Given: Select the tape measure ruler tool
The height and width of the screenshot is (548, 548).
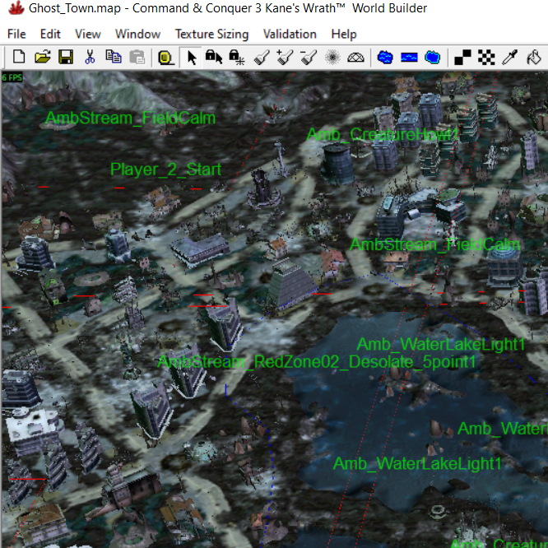Looking at the screenshot, I should click(x=165, y=58).
